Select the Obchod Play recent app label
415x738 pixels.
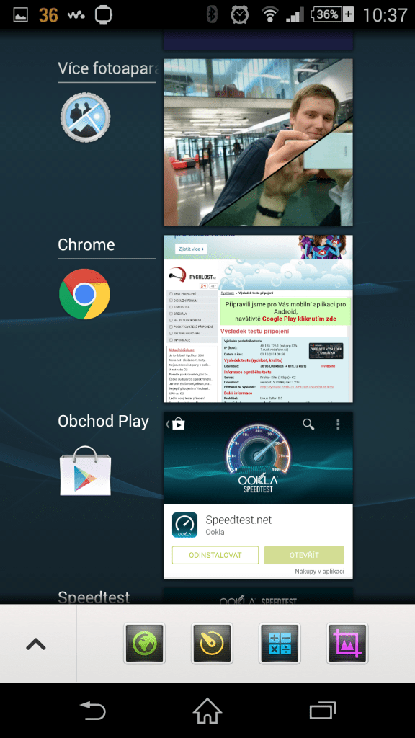(103, 421)
